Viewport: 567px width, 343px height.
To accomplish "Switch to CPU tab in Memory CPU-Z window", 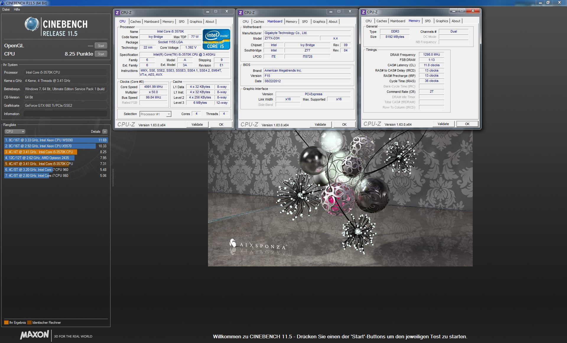I will click(x=368, y=21).
